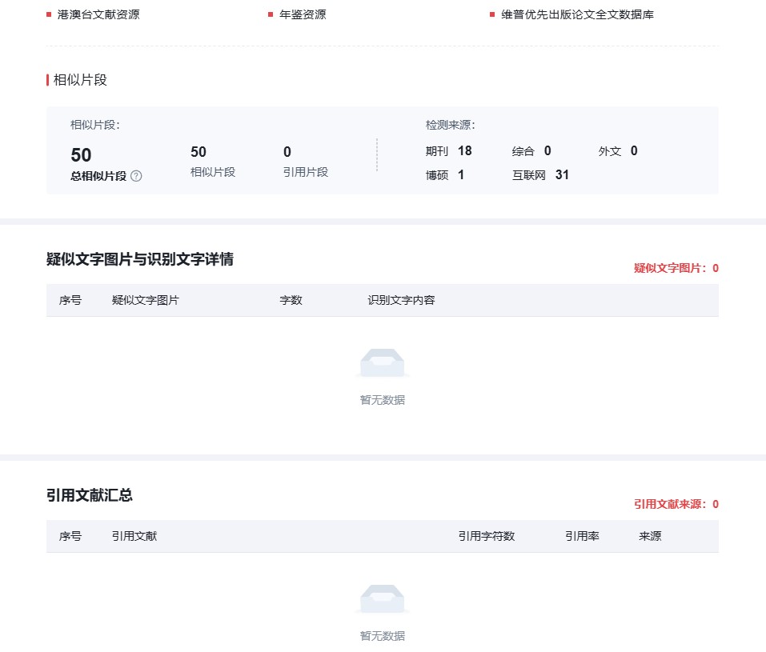Click the 引用字符数 column header
The height and width of the screenshot is (652, 766).
coord(486,537)
